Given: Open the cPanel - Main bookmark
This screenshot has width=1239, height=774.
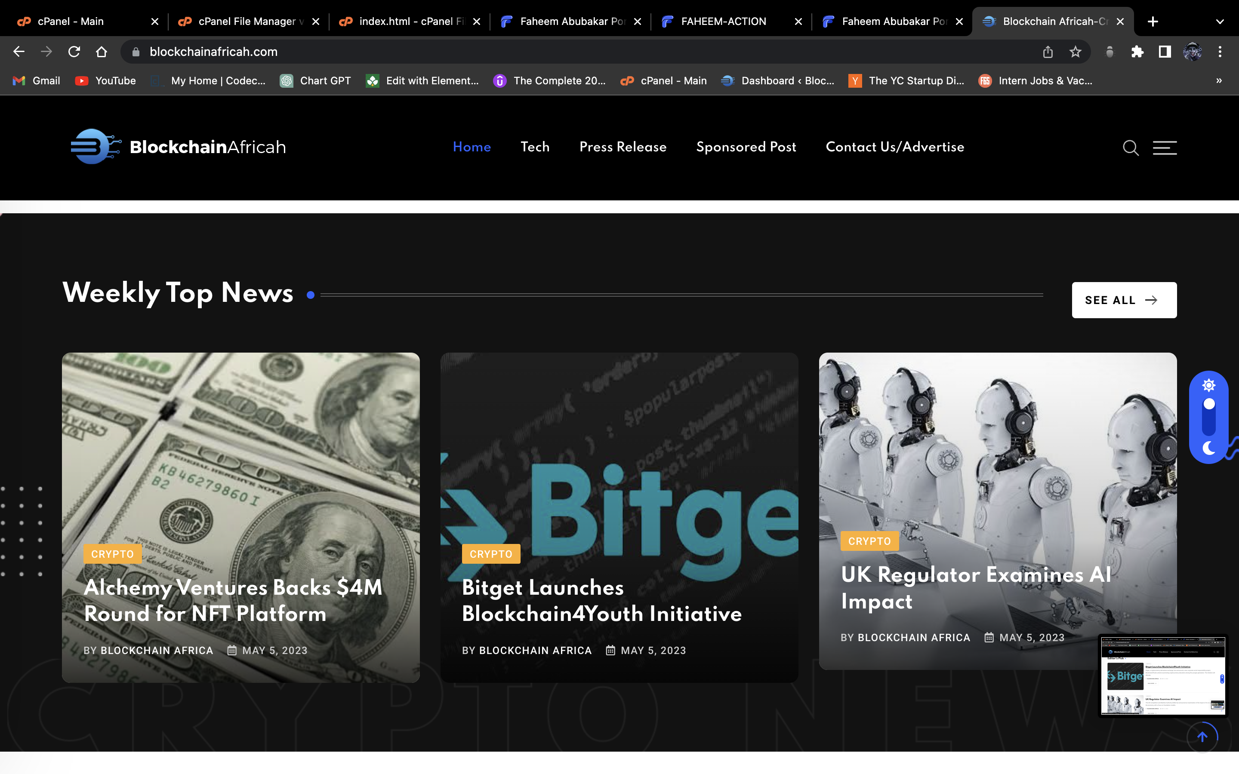Looking at the screenshot, I should pos(663,81).
